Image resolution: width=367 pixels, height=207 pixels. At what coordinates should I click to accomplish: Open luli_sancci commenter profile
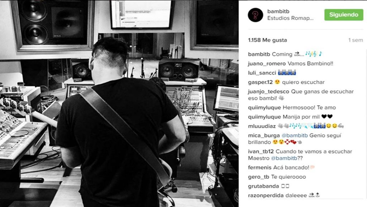[x=262, y=73]
